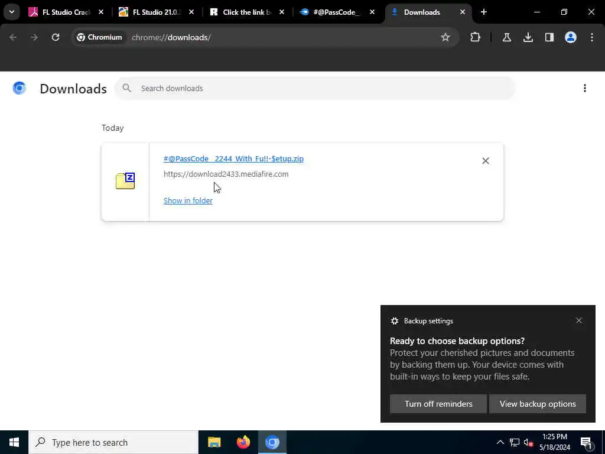Show hidden system tray icons
The height and width of the screenshot is (454, 605).
point(500,442)
